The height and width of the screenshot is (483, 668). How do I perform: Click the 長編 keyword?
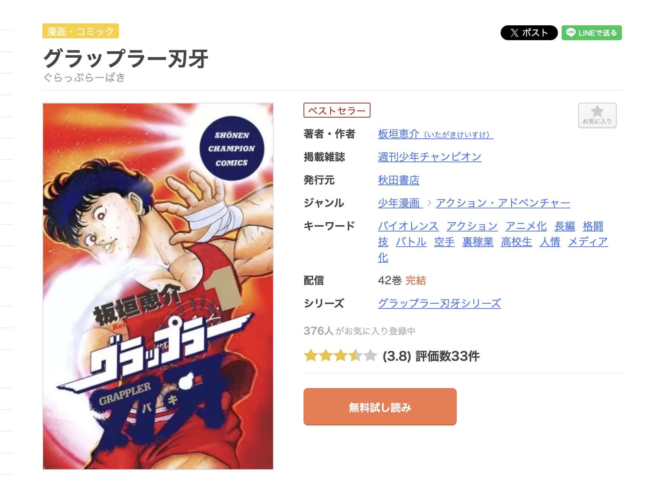565,226
